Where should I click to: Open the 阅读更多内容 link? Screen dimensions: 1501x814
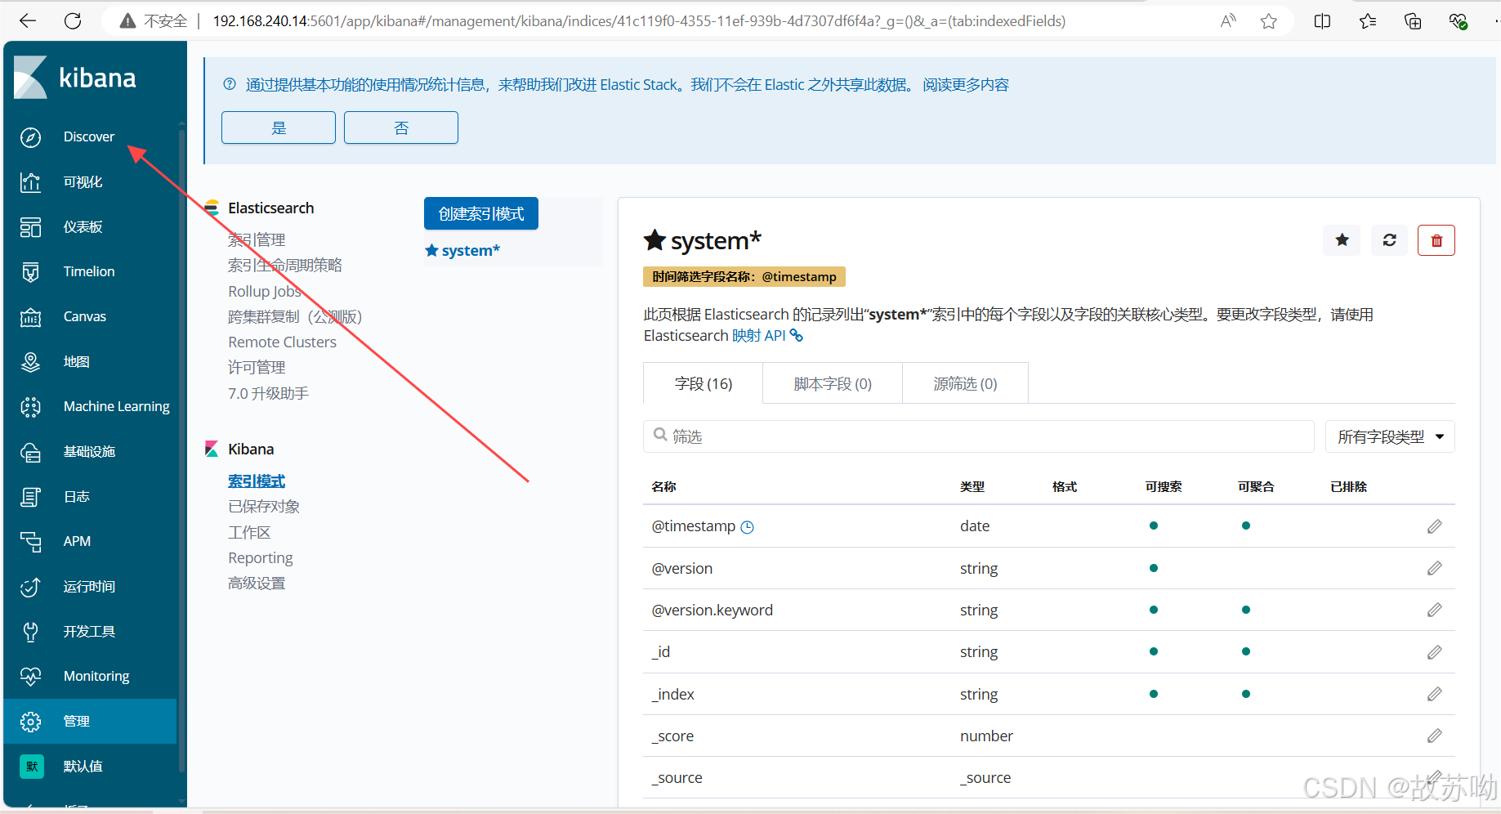[x=966, y=84]
